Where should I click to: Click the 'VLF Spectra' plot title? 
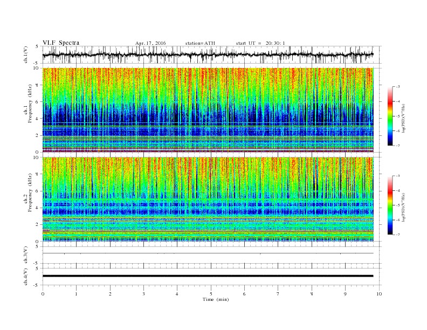(x=61, y=43)
